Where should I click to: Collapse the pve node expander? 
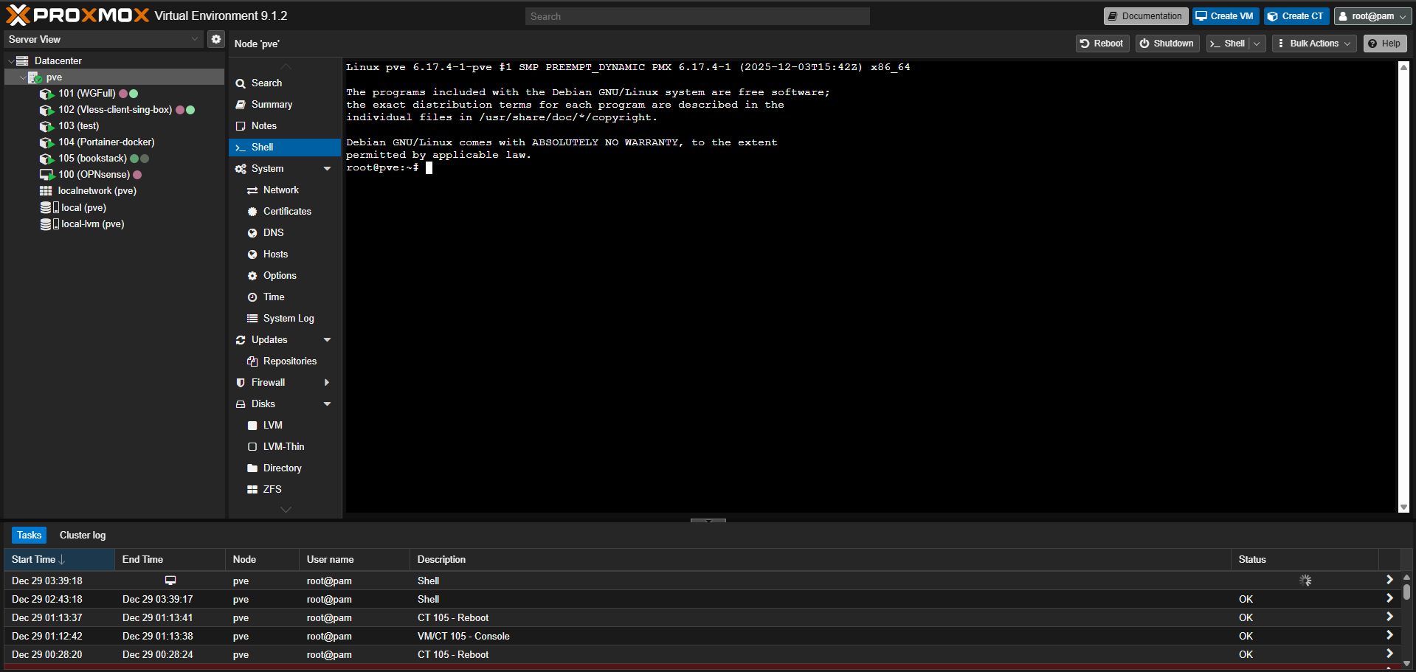[x=23, y=77]
